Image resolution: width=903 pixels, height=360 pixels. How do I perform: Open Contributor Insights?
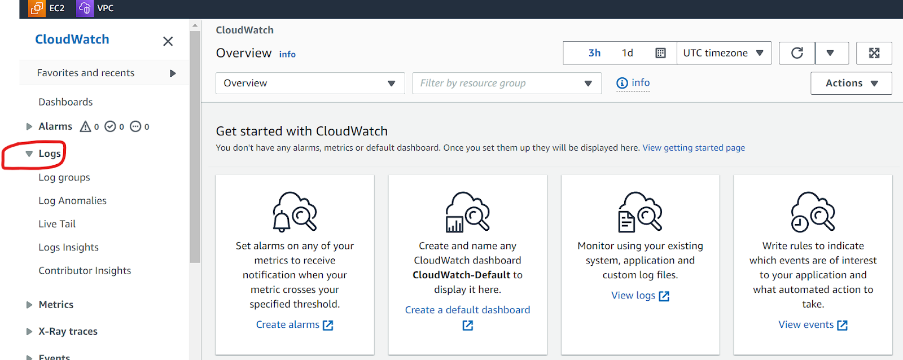[x=85, y=271]
